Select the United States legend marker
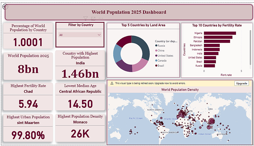The height and width of the screenshot is (146, 254). point(156,56)
